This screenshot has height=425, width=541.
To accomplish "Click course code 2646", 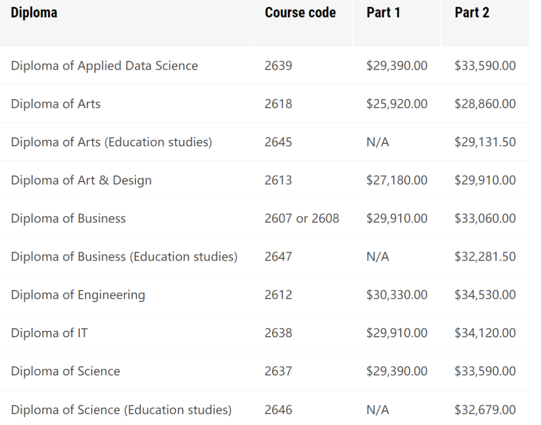I will click(278, 410).
